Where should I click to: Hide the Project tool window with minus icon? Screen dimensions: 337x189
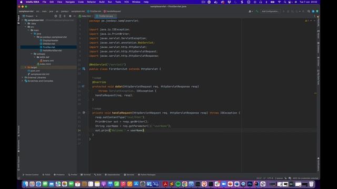pyautogui.click(x=74, y=16)
